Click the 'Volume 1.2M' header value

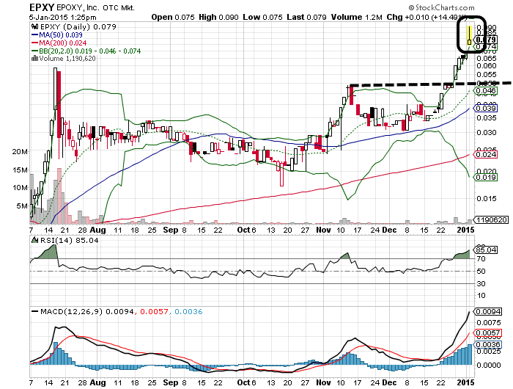click(356, 17)
